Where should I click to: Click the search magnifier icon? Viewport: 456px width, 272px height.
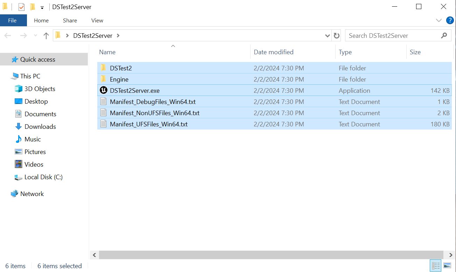tap(444, 35)
